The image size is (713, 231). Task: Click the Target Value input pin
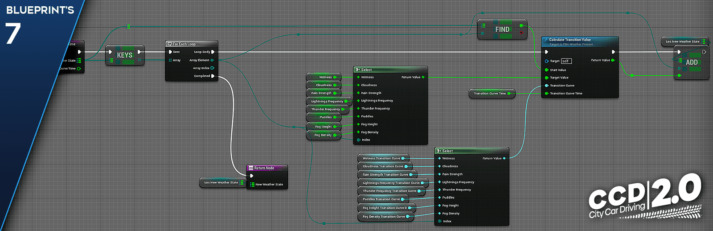pyautogui.click(x=547, y=78)
